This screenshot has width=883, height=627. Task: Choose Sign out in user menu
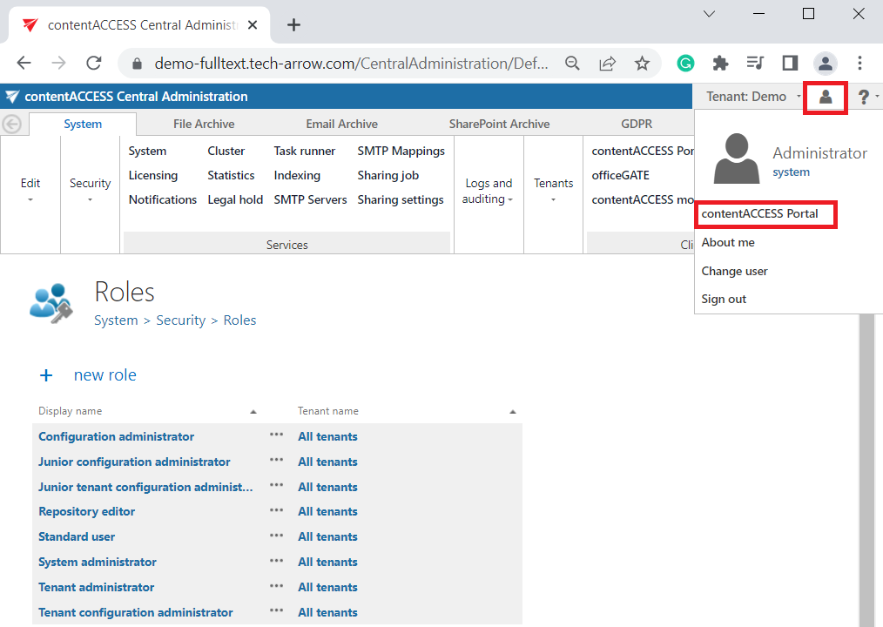pos(724,299)
